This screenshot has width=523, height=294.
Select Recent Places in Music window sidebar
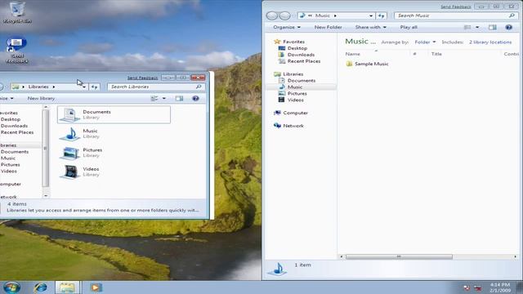click(303, 61)
